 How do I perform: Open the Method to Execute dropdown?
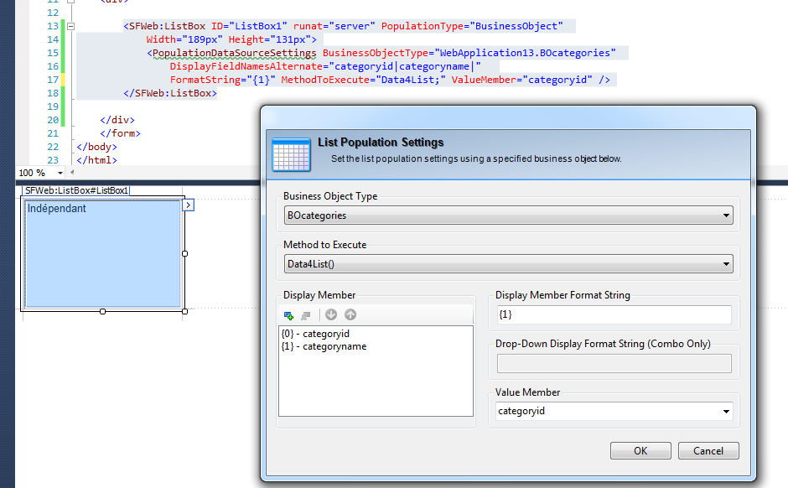pyautogui.click(x=726, y=264)
